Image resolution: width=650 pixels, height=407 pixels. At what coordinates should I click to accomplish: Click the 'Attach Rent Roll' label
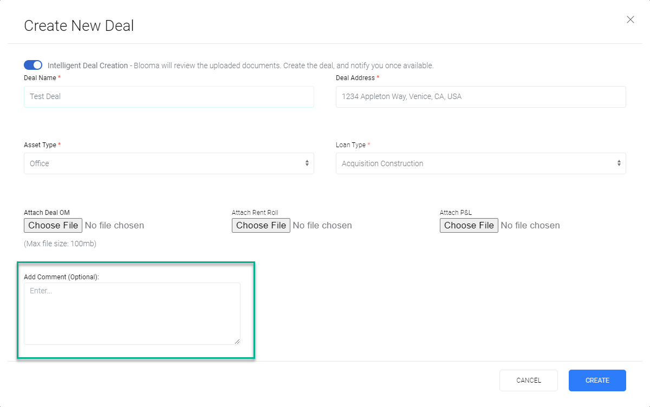coord(255,213)
